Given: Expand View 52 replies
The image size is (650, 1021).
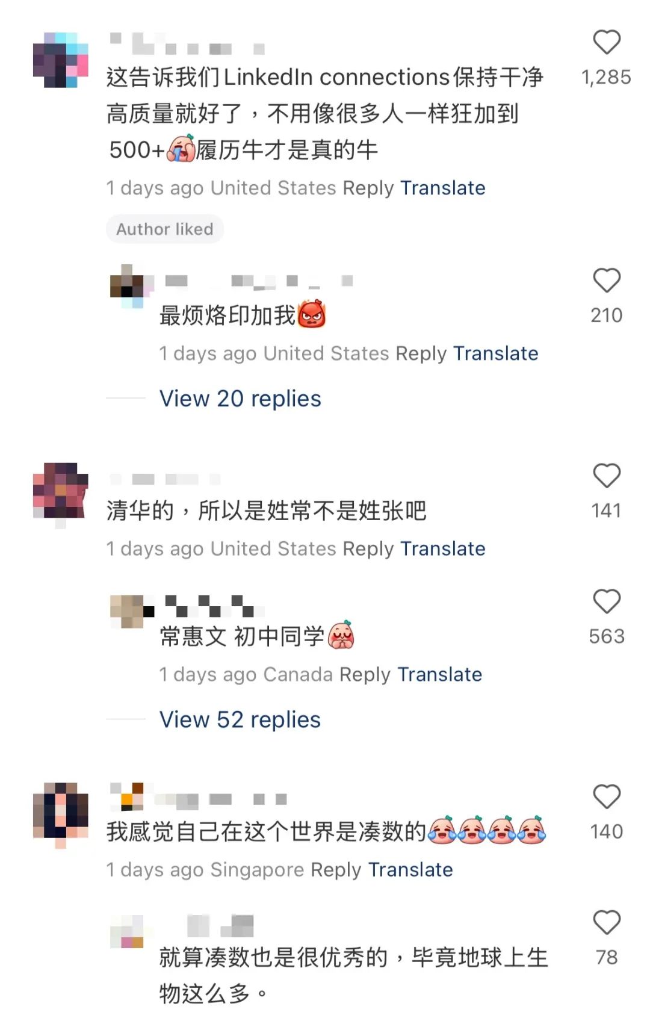Looking at the screenshot, I should (240, 719).
